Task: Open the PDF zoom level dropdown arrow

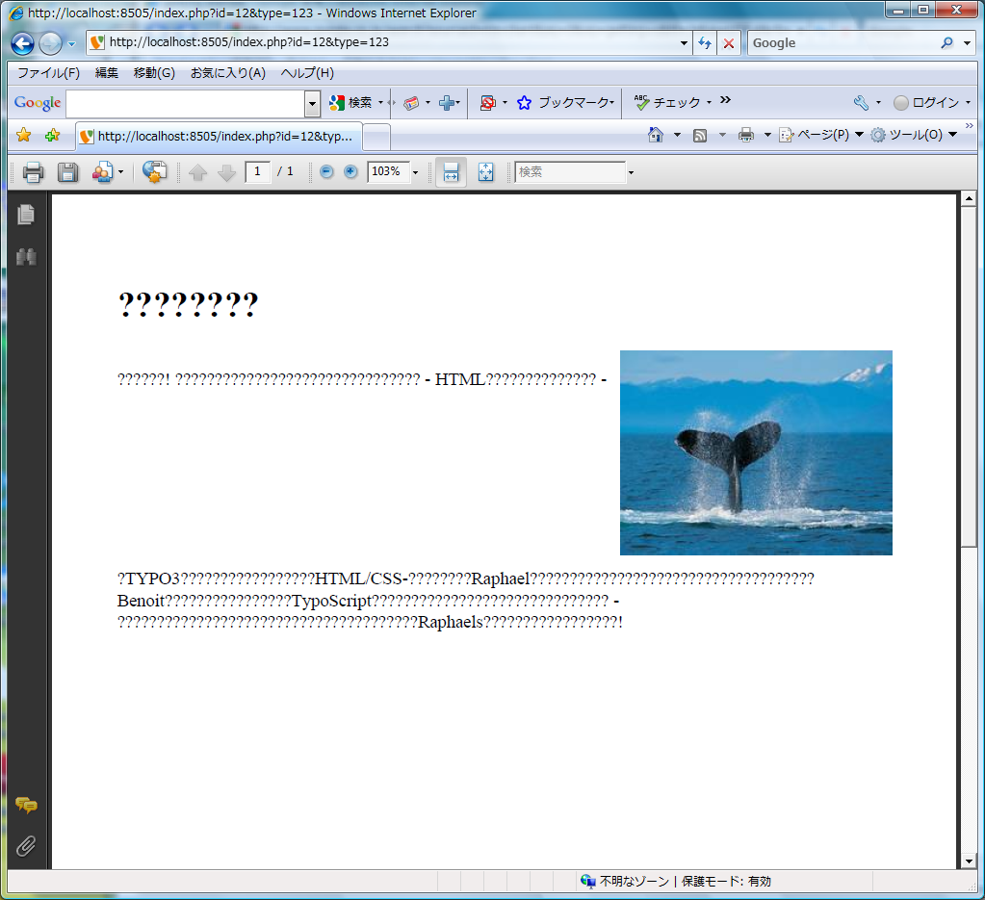Action: click(x=415, y=172)
